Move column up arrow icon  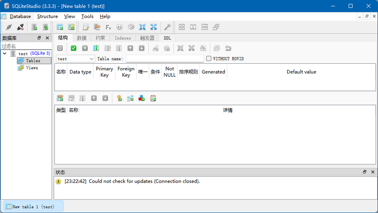(130, 48)
